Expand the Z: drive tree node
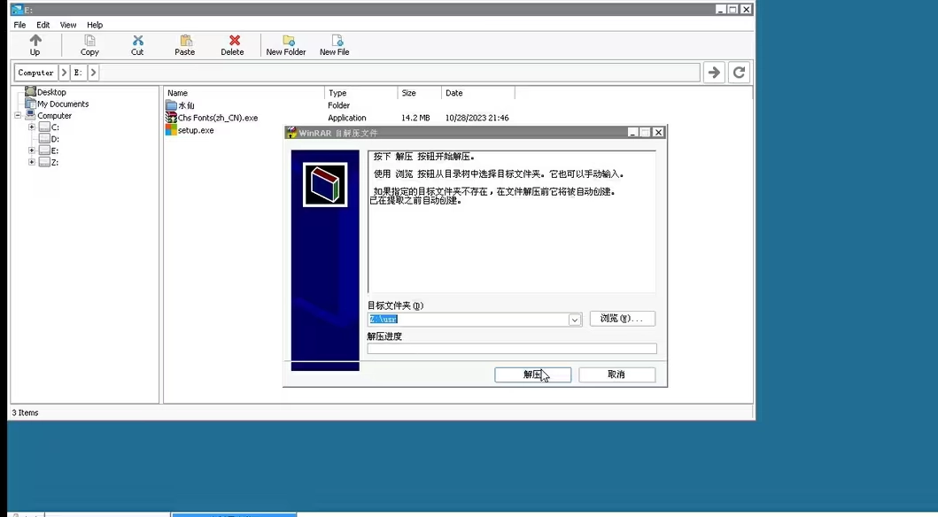 tap(32, 162)
